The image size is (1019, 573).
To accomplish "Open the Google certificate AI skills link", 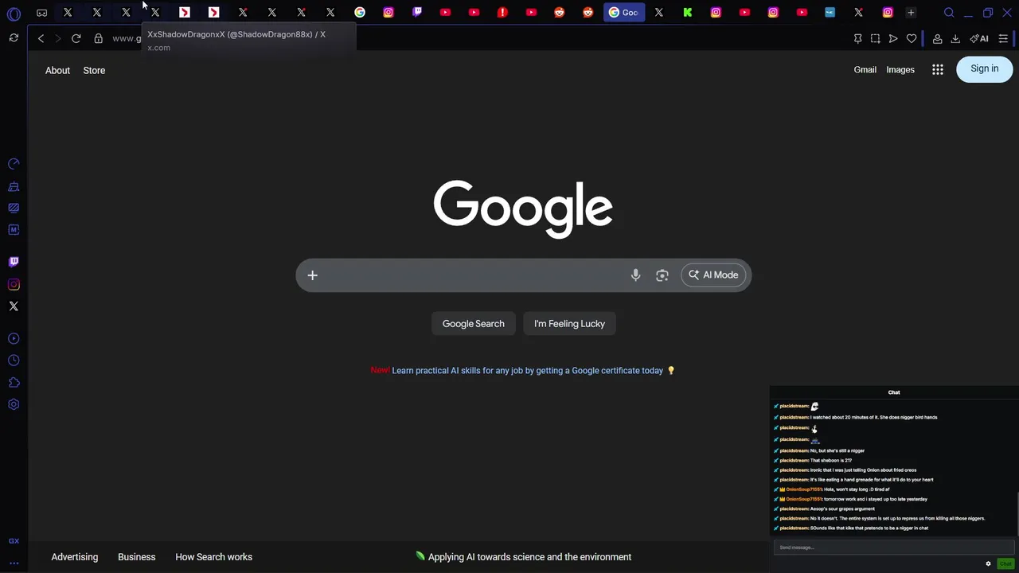I will pyautogui.click(x=527, y=371).
